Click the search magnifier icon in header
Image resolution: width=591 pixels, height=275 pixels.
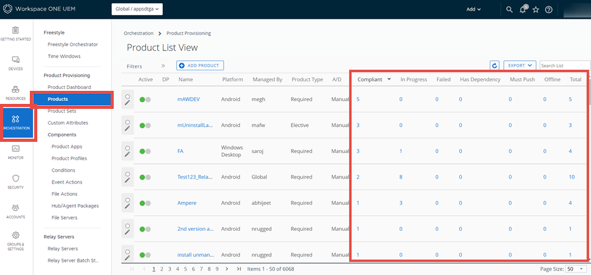coord(509,9)
